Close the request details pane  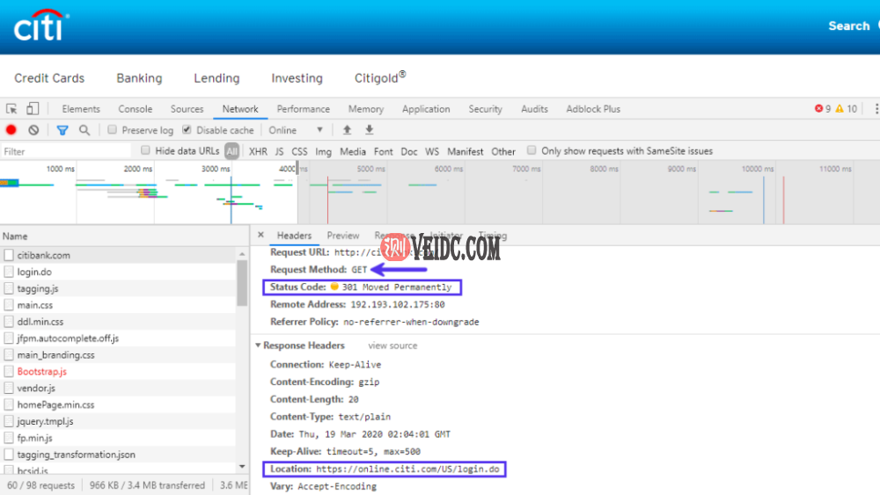click(260, 235)
